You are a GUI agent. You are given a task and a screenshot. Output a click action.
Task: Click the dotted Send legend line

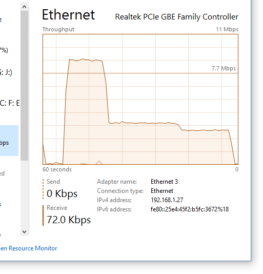coord(43,189)
